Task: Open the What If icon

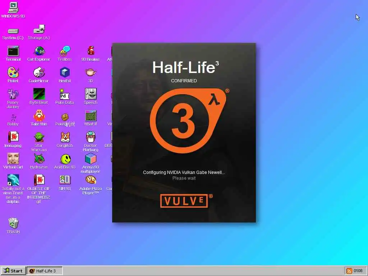Action: tap(91, 118)
